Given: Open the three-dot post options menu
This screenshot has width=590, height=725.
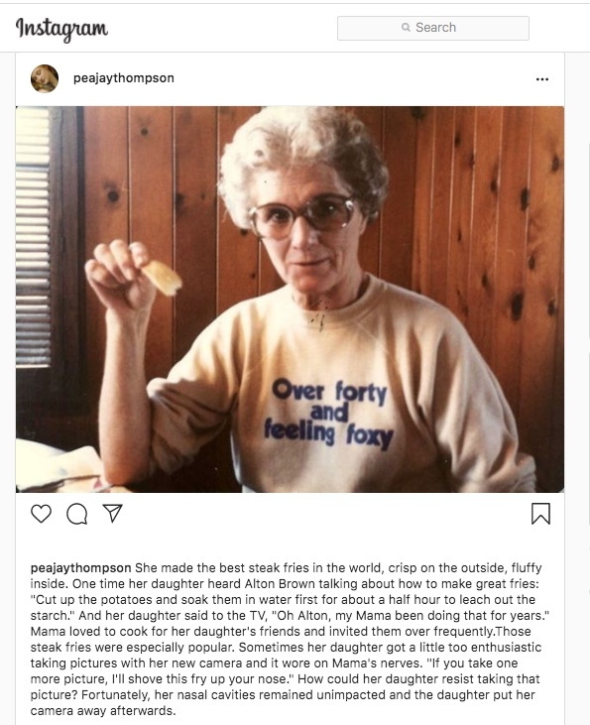Looking at the screenshot, I should (x=542, y=79).
